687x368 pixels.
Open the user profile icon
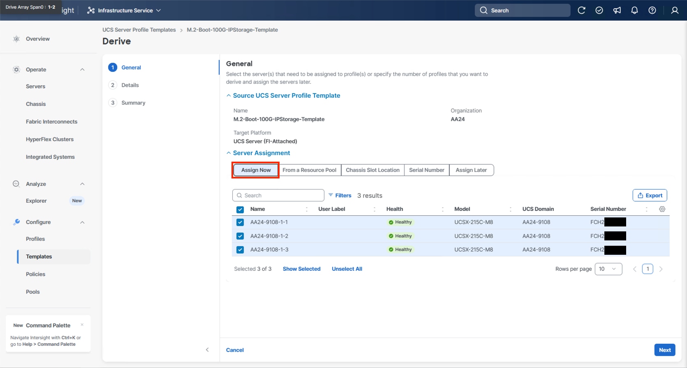[675, 10]
